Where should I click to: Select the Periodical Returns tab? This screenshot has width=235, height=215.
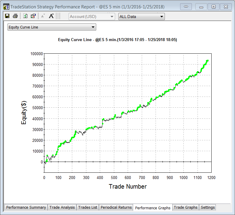click(116, 208)
